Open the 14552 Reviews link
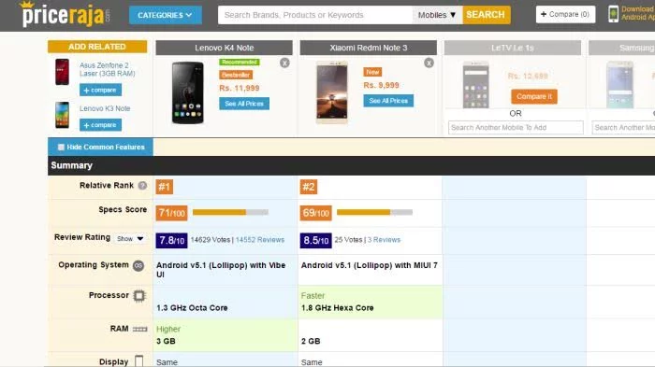Viewport: 655px width, 367px height. tap(260, 240)
